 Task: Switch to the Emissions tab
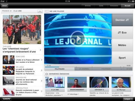point(114,6)
